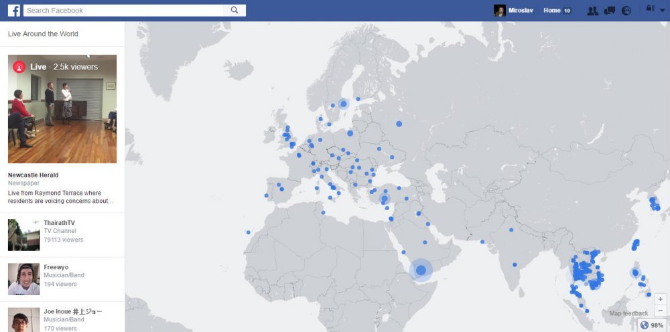Open the Home link
This screenshot has width=670, height=332.
click(551, 11)
